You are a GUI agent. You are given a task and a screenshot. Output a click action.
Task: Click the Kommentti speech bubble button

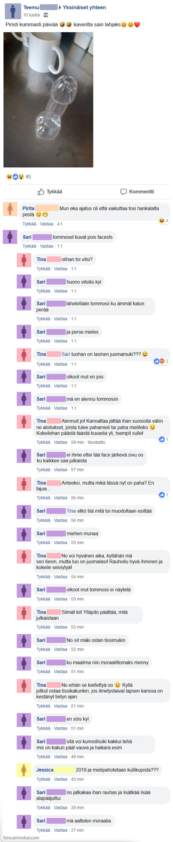pyautogui.click(x=137, y=192)
